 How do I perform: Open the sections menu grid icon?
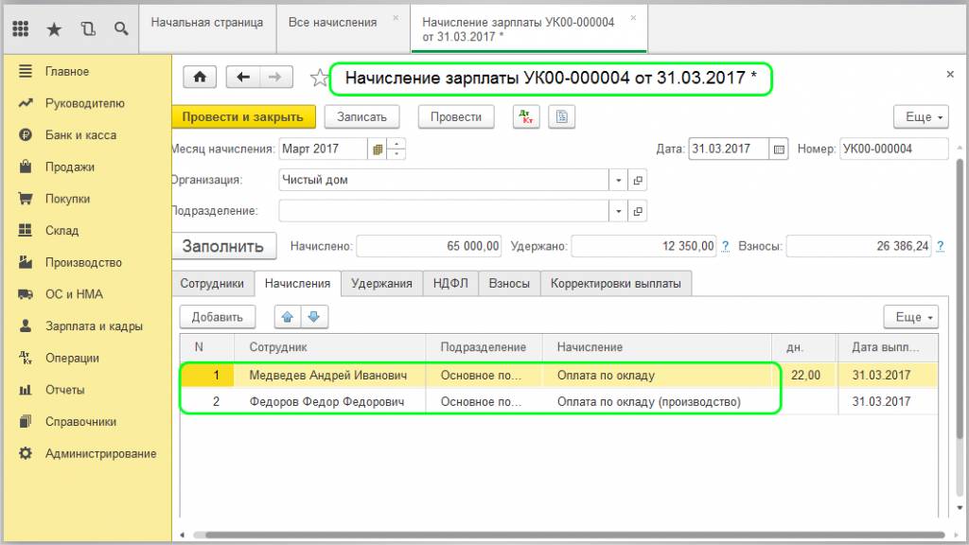tap(21, 28)
